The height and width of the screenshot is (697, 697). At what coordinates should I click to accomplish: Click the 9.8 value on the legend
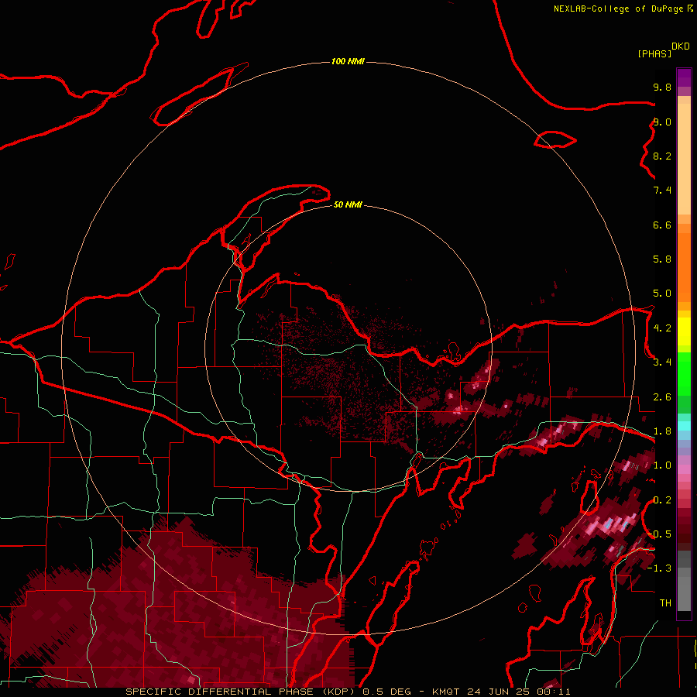[x=662, y=87]
